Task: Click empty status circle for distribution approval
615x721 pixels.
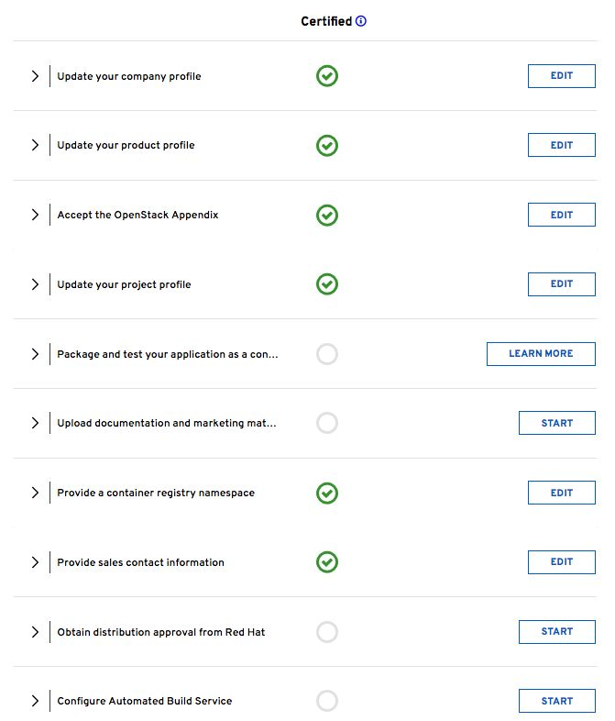Action: 327,632
